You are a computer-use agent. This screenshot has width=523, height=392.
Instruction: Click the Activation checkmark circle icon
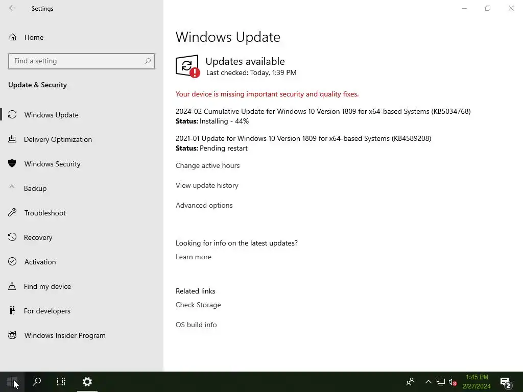pos(12,261)
